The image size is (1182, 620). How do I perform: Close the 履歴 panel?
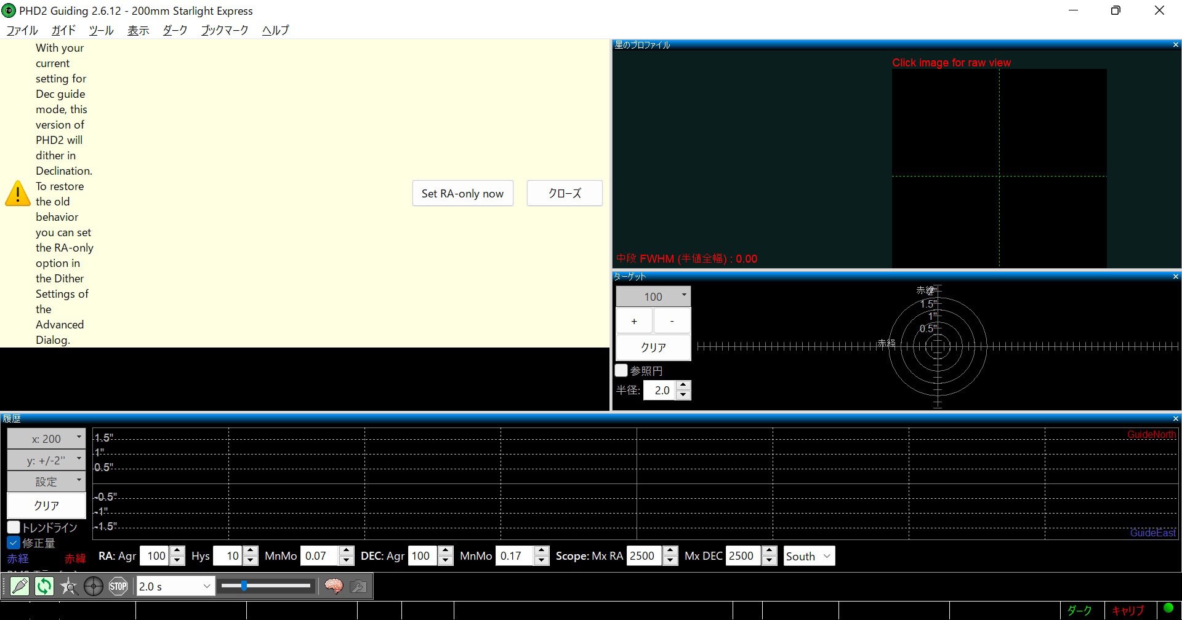click(1175, 419)
